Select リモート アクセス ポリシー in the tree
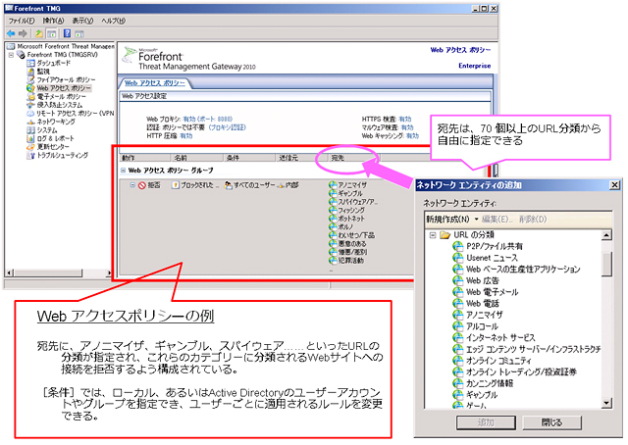628x445 pixels. point(76,114)
